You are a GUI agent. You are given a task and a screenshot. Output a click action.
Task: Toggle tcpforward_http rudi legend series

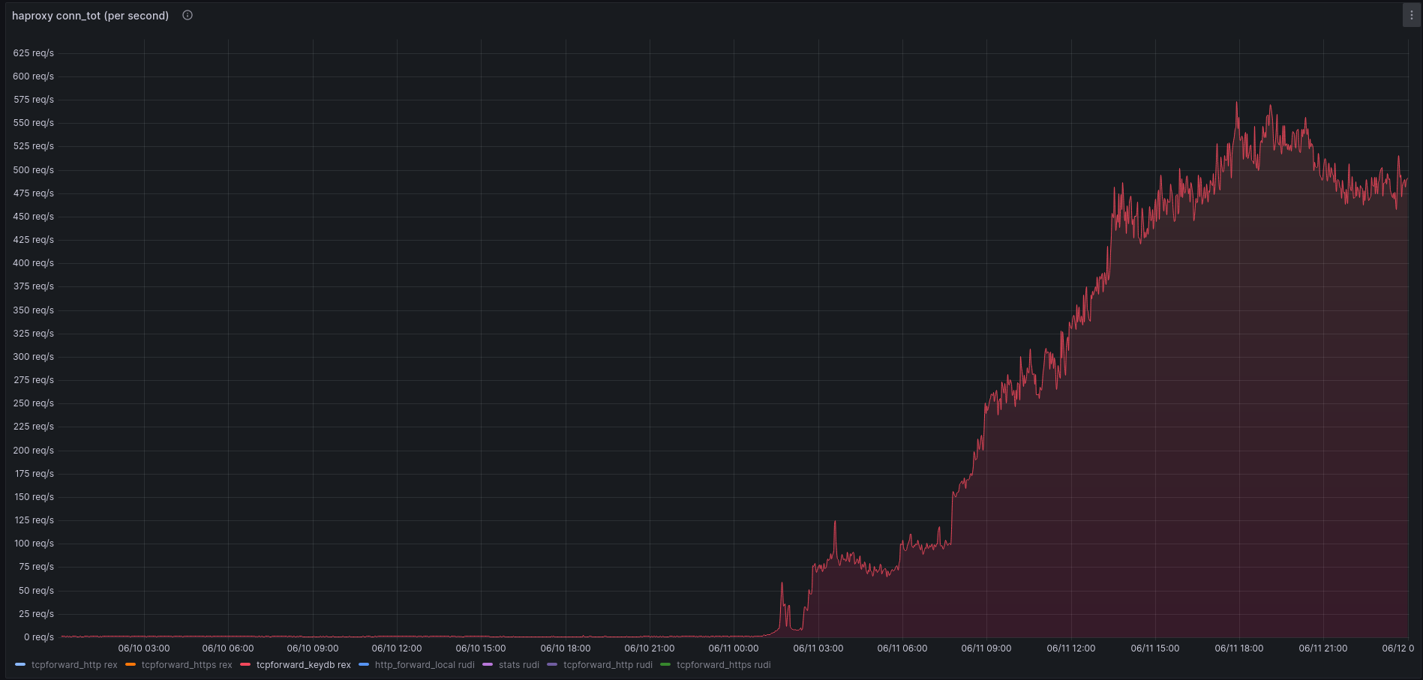point(608,665)
